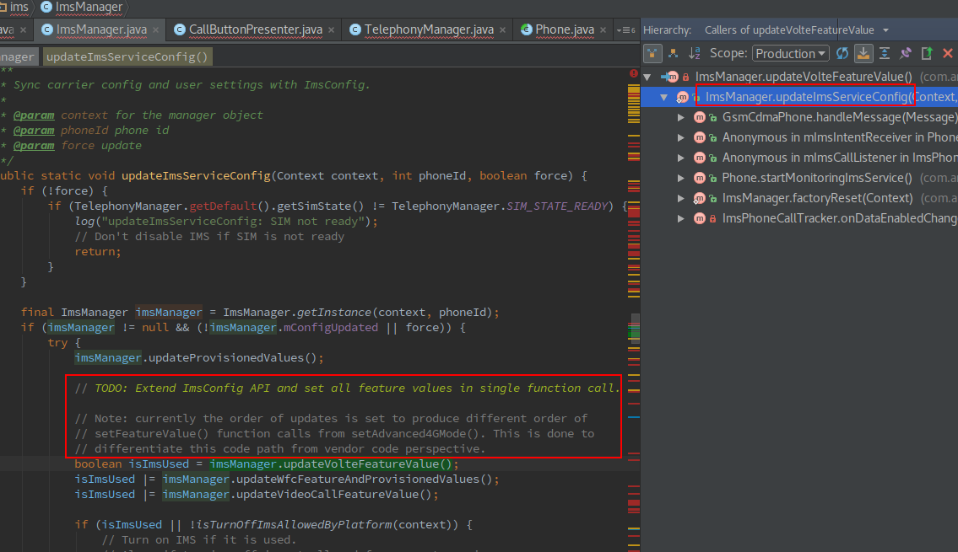Click method icon of ImsManager.factoryReset row
Viewport: 958px width, 552px height.
[x=700, y=198]
